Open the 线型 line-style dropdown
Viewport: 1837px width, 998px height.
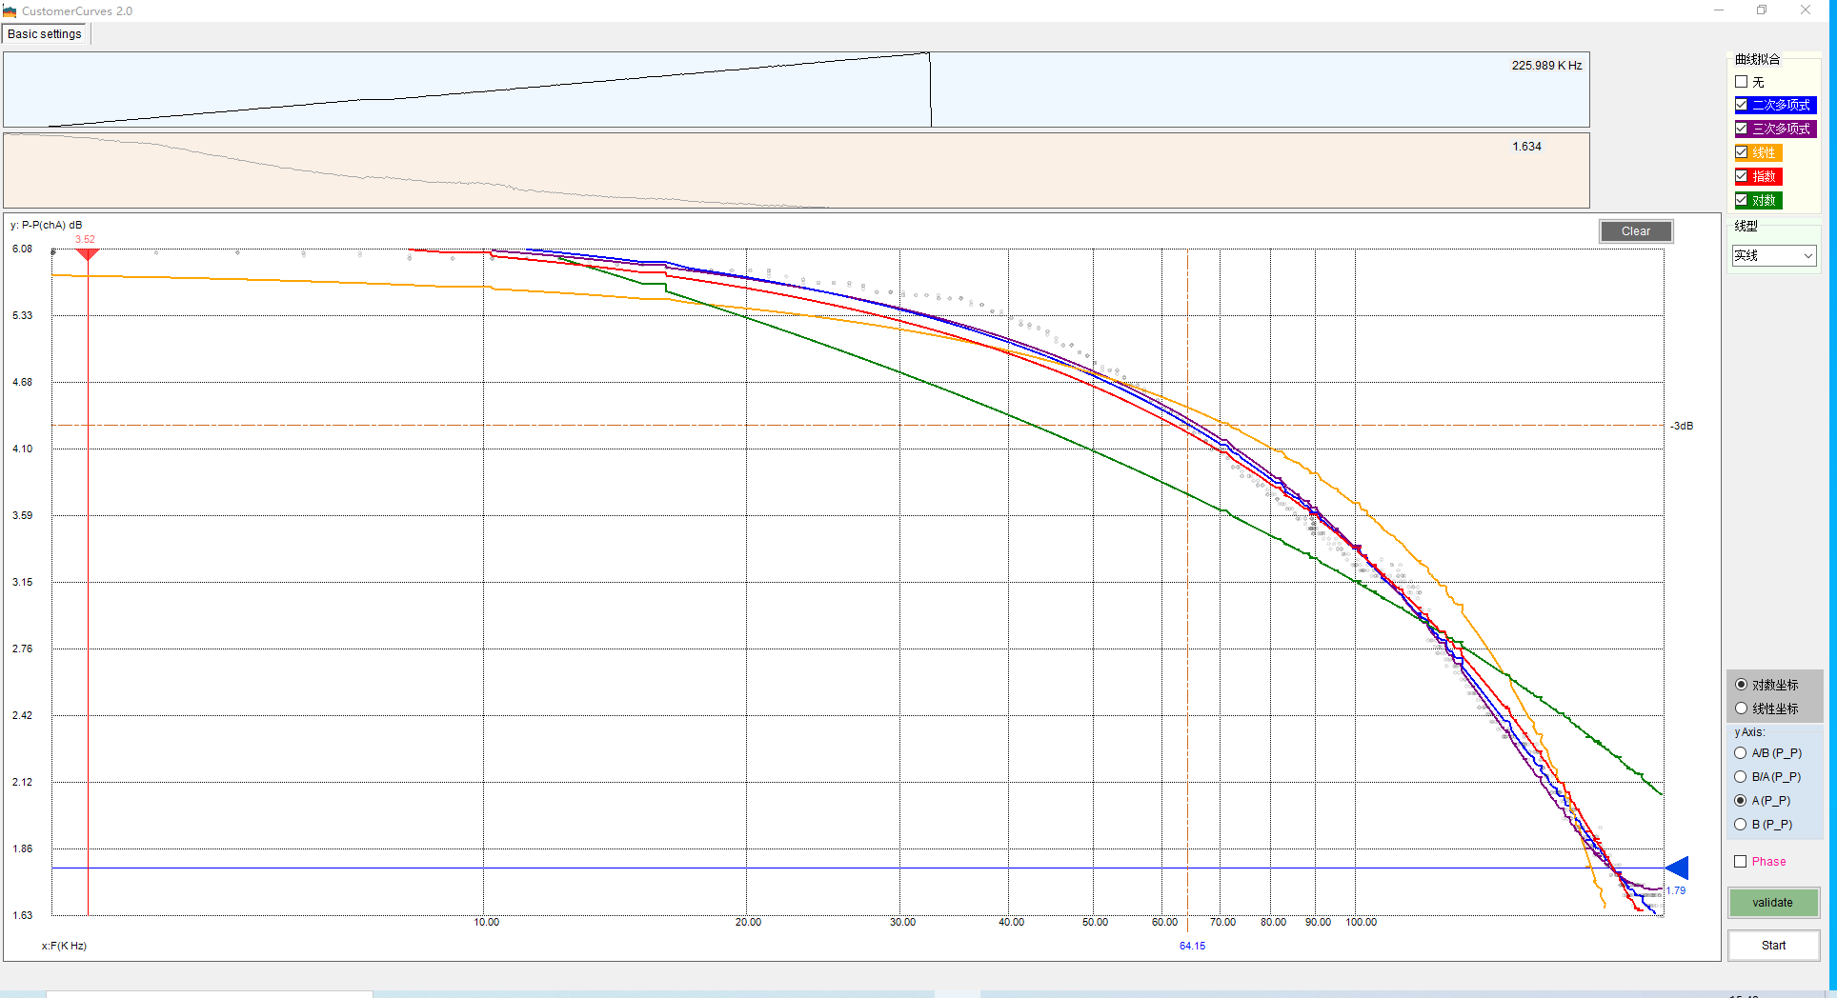coord(1774,255)
